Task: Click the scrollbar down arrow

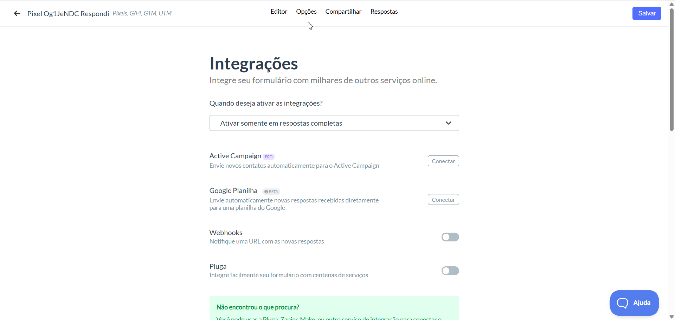Action: point(671,317)
